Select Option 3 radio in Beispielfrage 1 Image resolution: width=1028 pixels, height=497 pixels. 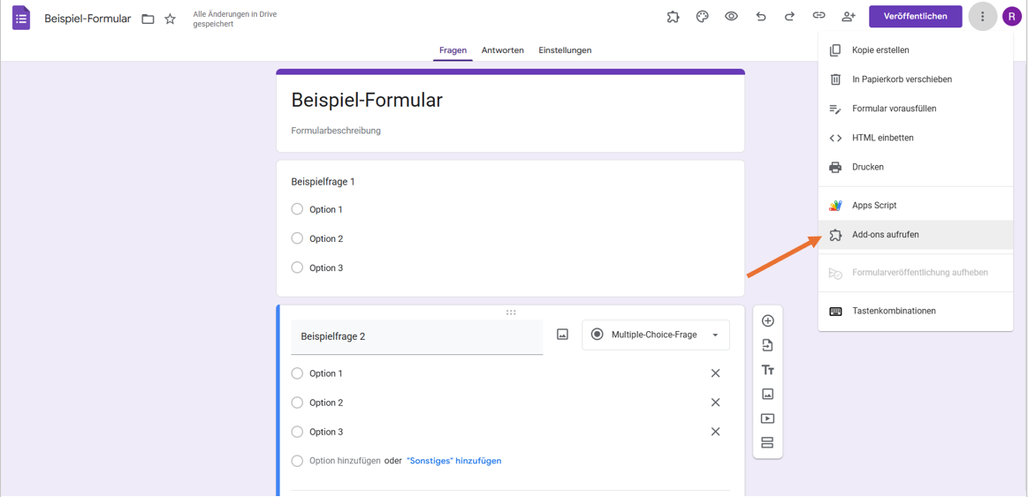297,267
